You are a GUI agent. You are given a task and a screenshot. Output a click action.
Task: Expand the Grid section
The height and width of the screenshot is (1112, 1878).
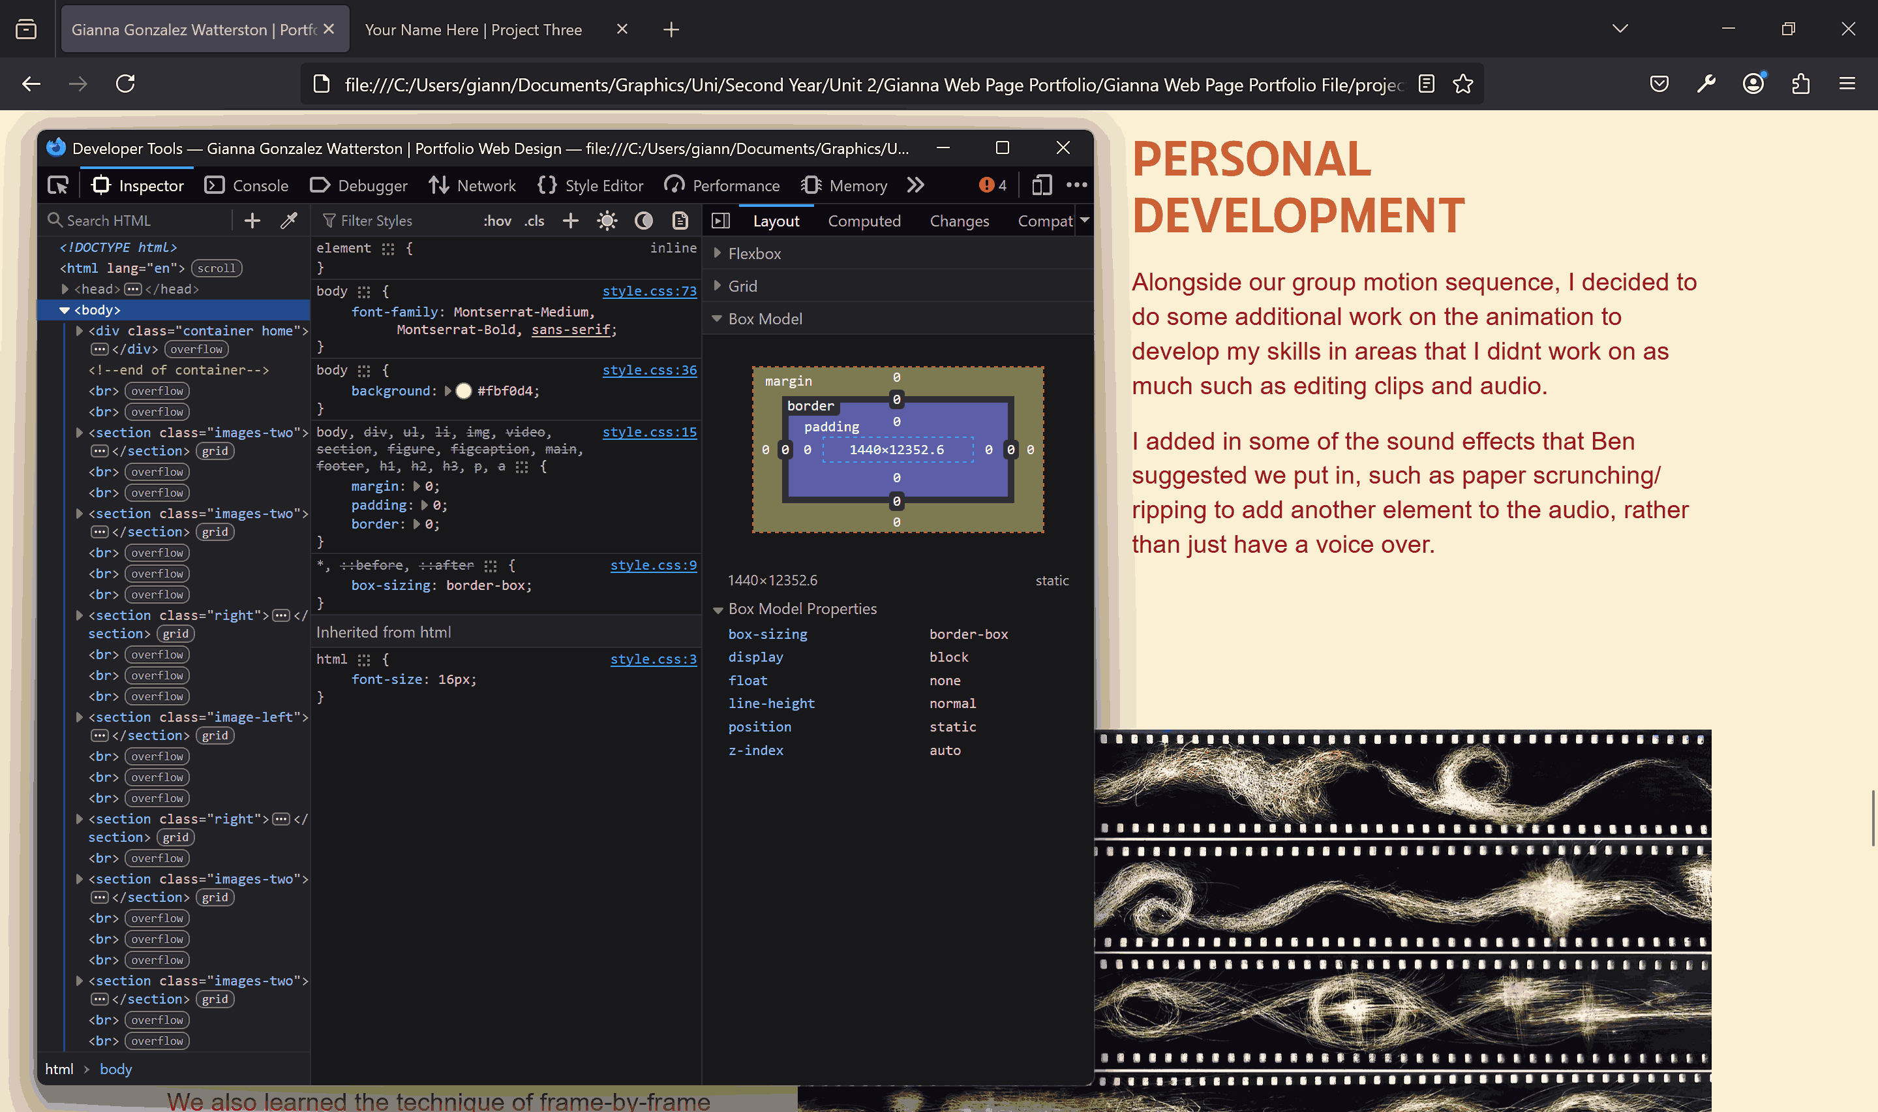click(x=718, y=285)
